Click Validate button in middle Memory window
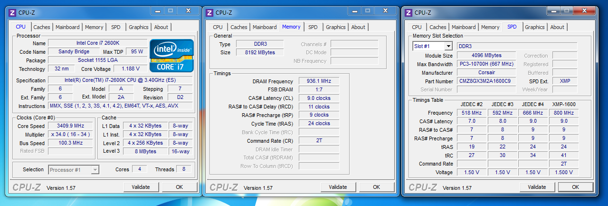This screenshot has height=206, width=608. 338,187
